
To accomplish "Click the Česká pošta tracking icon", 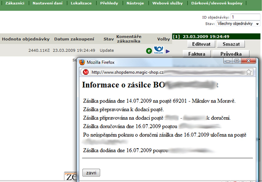I will (159, 50).
